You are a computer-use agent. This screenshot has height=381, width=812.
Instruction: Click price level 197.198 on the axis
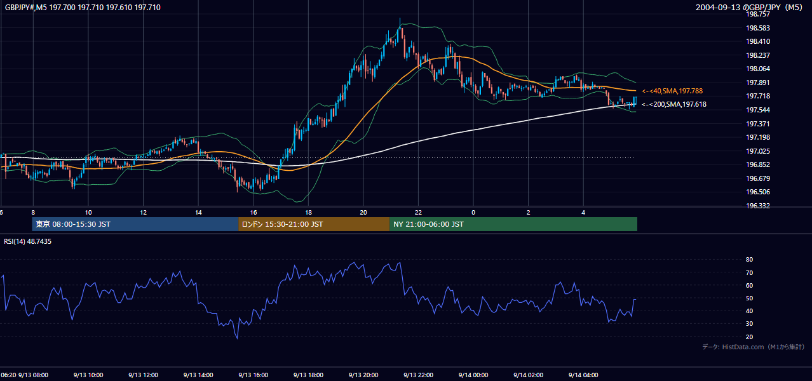point(758,137)
